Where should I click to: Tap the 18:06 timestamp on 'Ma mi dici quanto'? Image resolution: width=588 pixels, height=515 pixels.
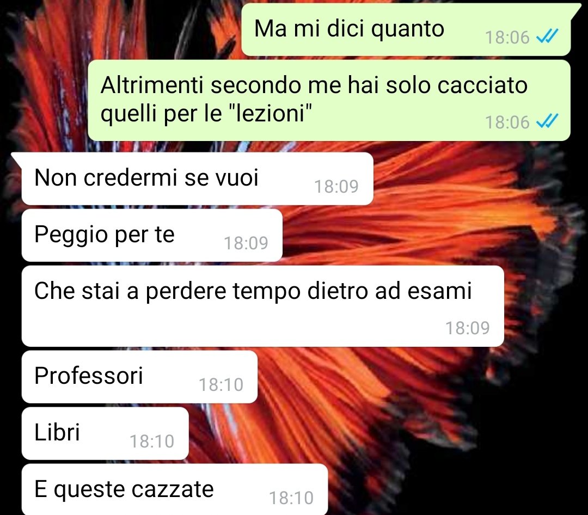(507, 37)
